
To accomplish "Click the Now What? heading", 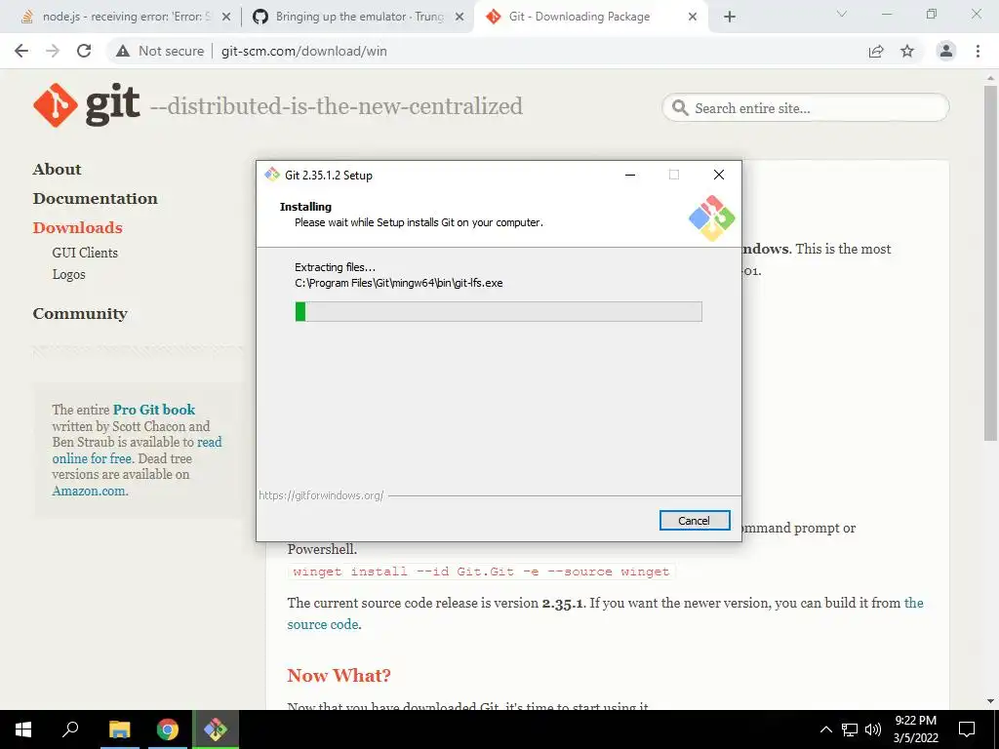I will 339,675.
